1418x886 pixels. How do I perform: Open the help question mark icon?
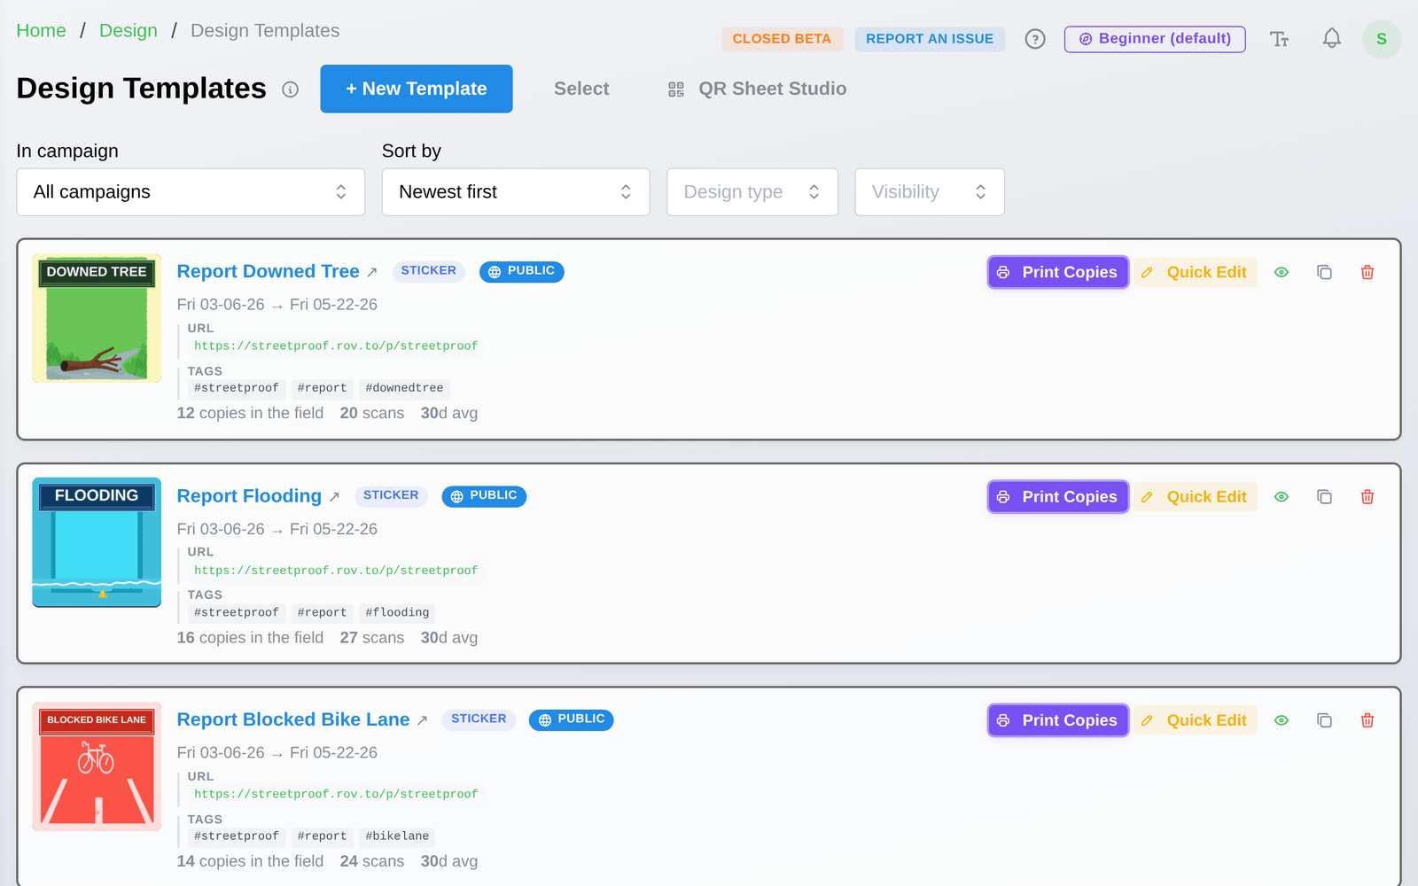pyautogui.click(x=1035, y=39)
